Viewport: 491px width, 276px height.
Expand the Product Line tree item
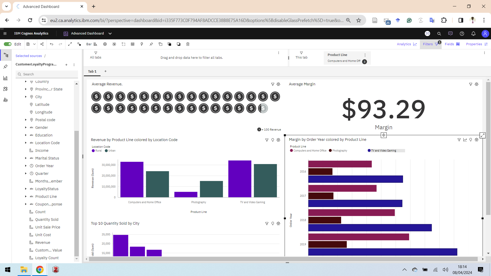click(x=26, y=197)
